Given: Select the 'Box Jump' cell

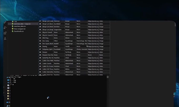Looking at the screenshot, I should (48, 41).
